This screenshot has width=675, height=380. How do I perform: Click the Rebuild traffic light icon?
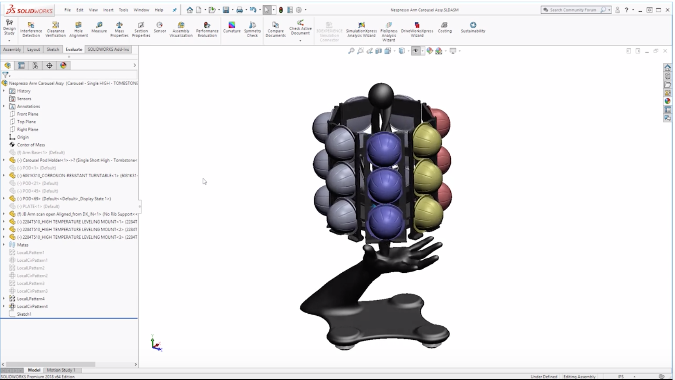click(281, 10)
